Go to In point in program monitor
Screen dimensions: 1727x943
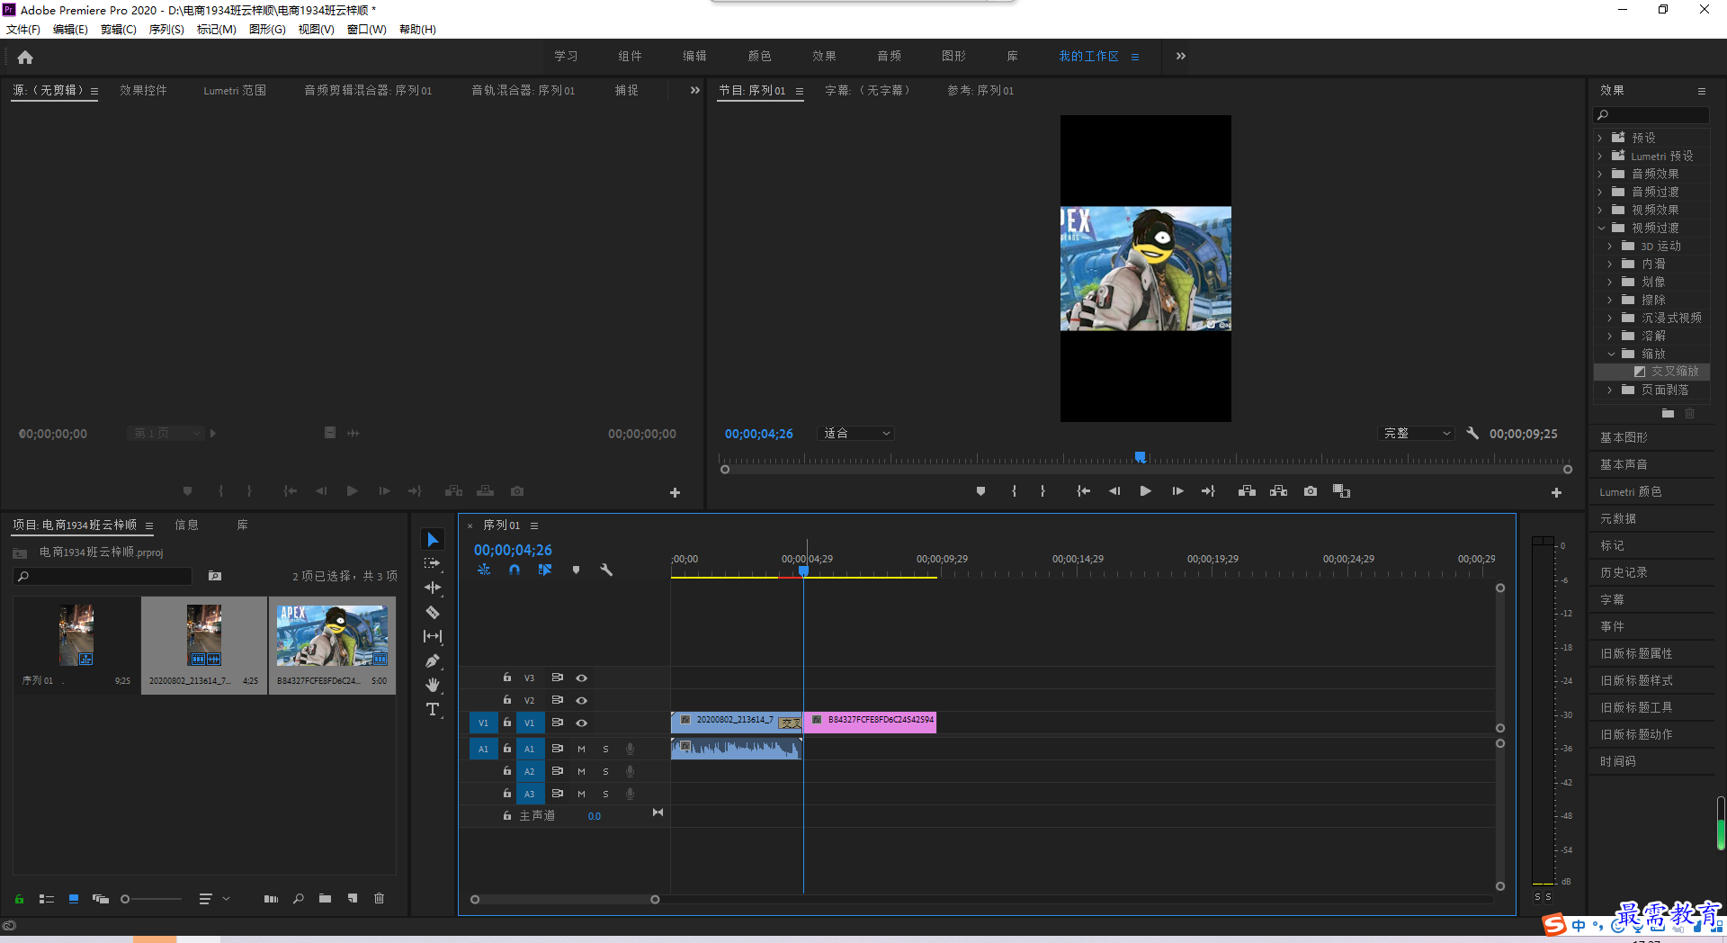click(1084, 491)
